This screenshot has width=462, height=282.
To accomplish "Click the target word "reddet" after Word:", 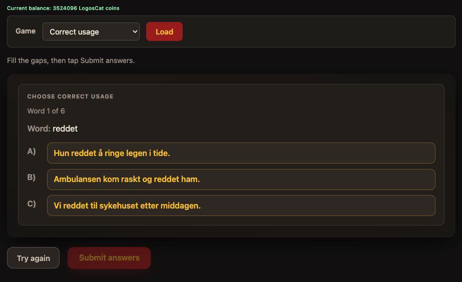I will coord(65,129).
